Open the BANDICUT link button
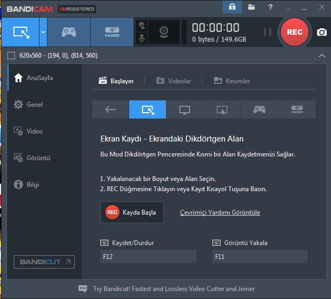The width and height of the screenshot is (331, 299). (x=44, y=262)
